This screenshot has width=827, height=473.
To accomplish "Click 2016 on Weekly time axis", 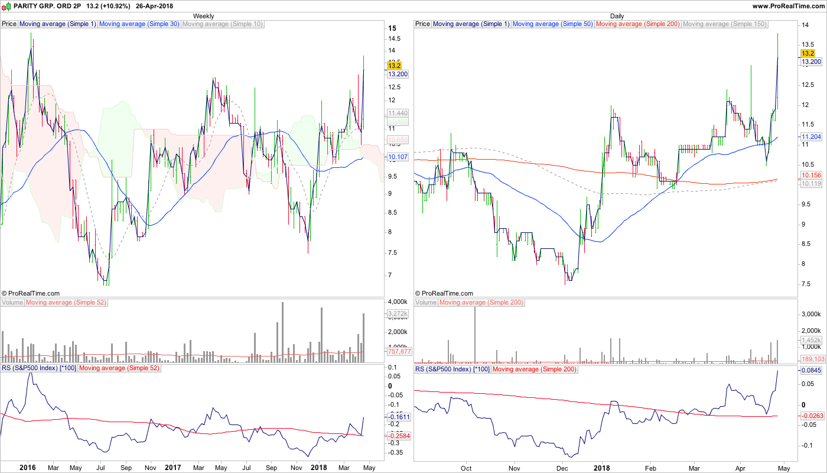I will click(x=27, y=468).
